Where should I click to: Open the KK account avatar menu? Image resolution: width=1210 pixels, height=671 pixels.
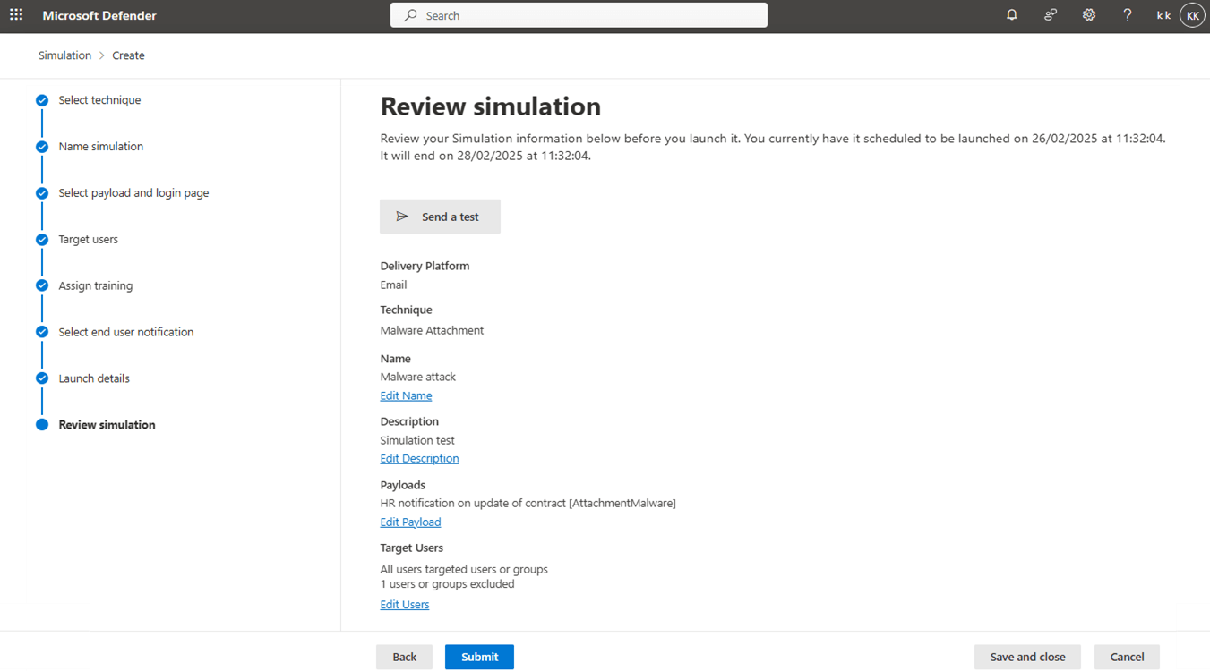point(1191,14)
